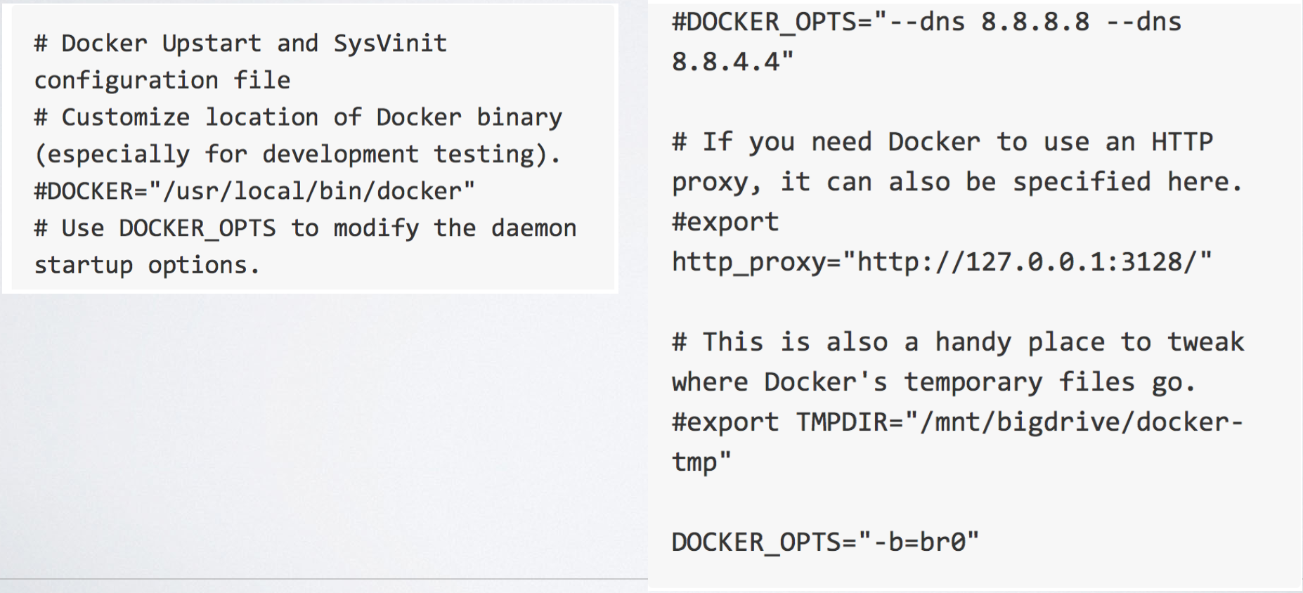This screenshot has height=593, width=1303.
Task: Click the word daemon in the left block
Action: (x=533, y=228)
